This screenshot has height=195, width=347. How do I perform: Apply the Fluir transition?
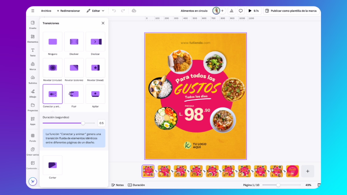(x=74, y=94)
